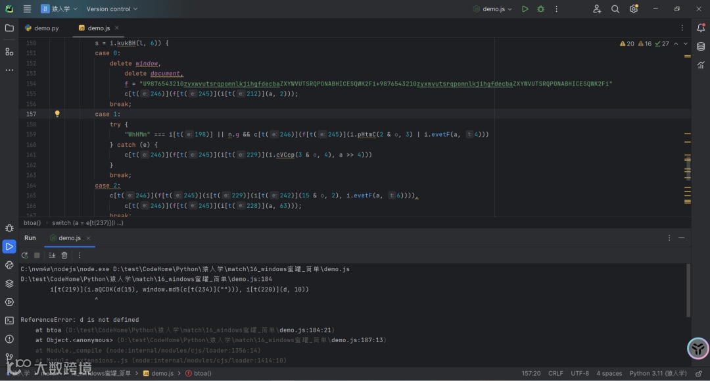The height and width of the screenshot is (381, 710).
Task: Change the UTF-8 file encoding
Action: click(580, 373)
